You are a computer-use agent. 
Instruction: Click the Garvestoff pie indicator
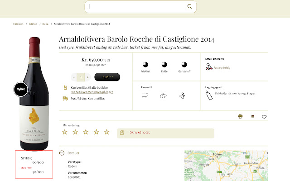pyautogui.click(x=184, y=64)
